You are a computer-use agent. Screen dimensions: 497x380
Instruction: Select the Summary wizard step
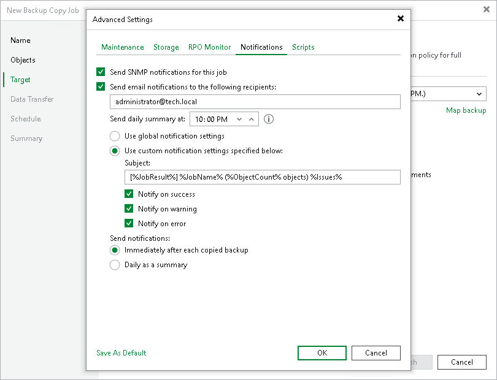[x=26, y=139]
